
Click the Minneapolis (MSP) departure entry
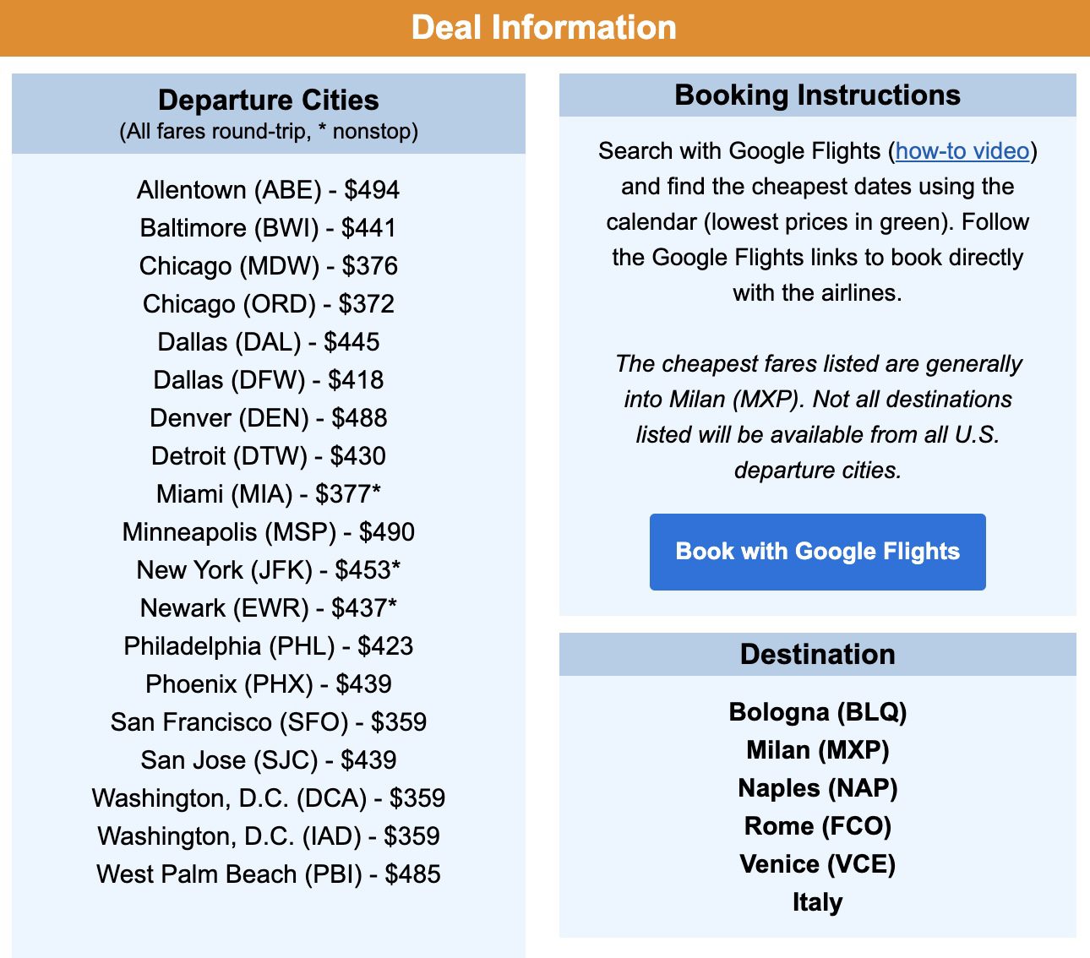269,531
